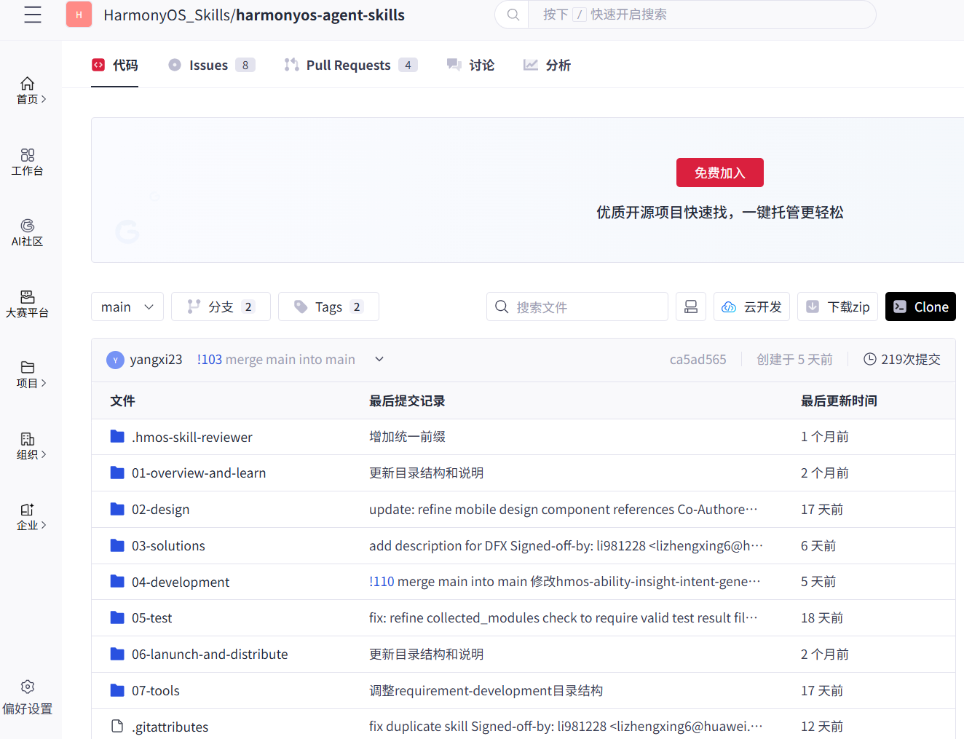
Task: Click the 免费加入 join button
Action: 720,173
